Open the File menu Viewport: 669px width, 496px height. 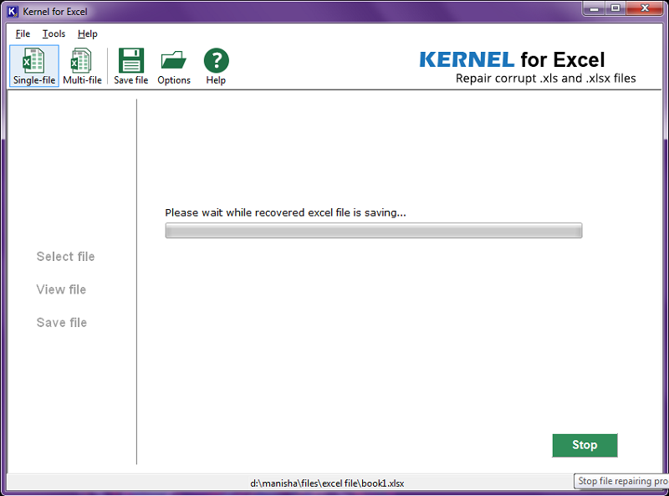pyautogui.click(x=23, y=33)
